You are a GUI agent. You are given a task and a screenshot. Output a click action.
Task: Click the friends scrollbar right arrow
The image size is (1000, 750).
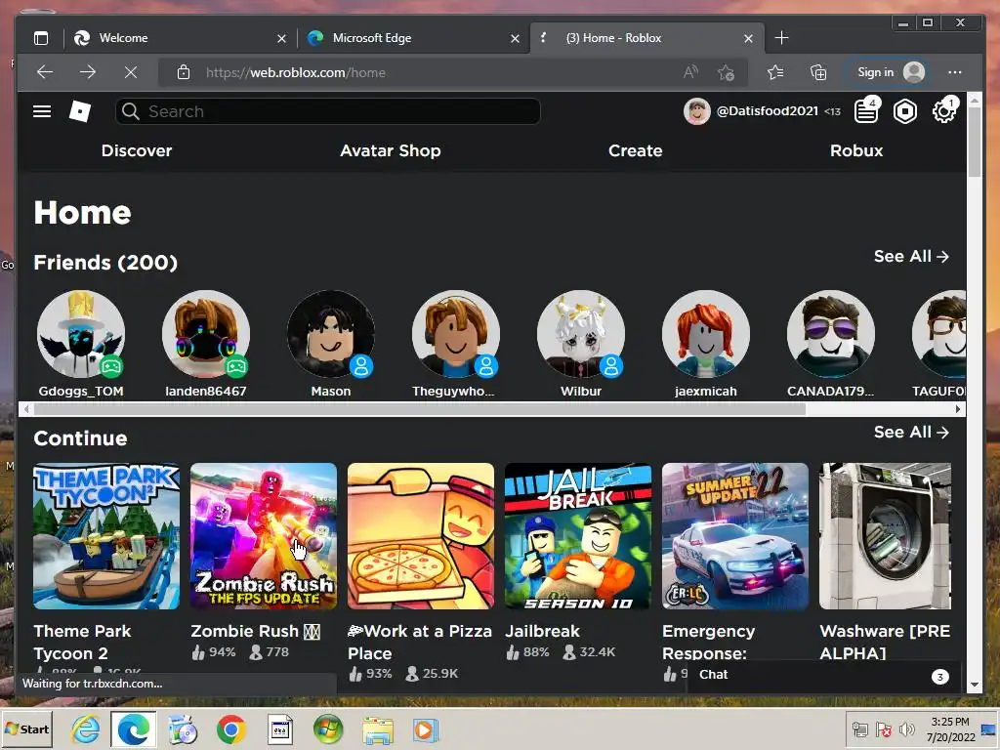958,409
